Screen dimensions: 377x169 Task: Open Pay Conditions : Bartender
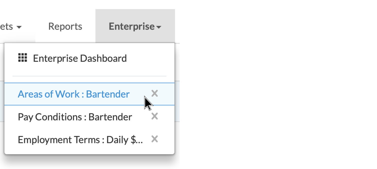coord(75,117)
